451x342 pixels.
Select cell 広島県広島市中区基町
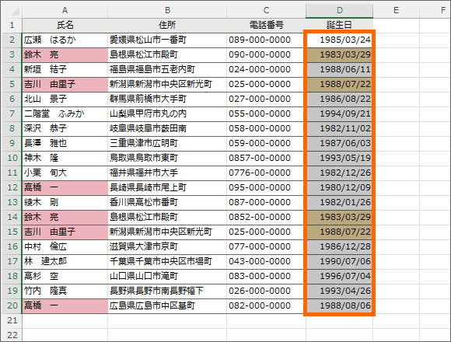(x=167, y=305)
